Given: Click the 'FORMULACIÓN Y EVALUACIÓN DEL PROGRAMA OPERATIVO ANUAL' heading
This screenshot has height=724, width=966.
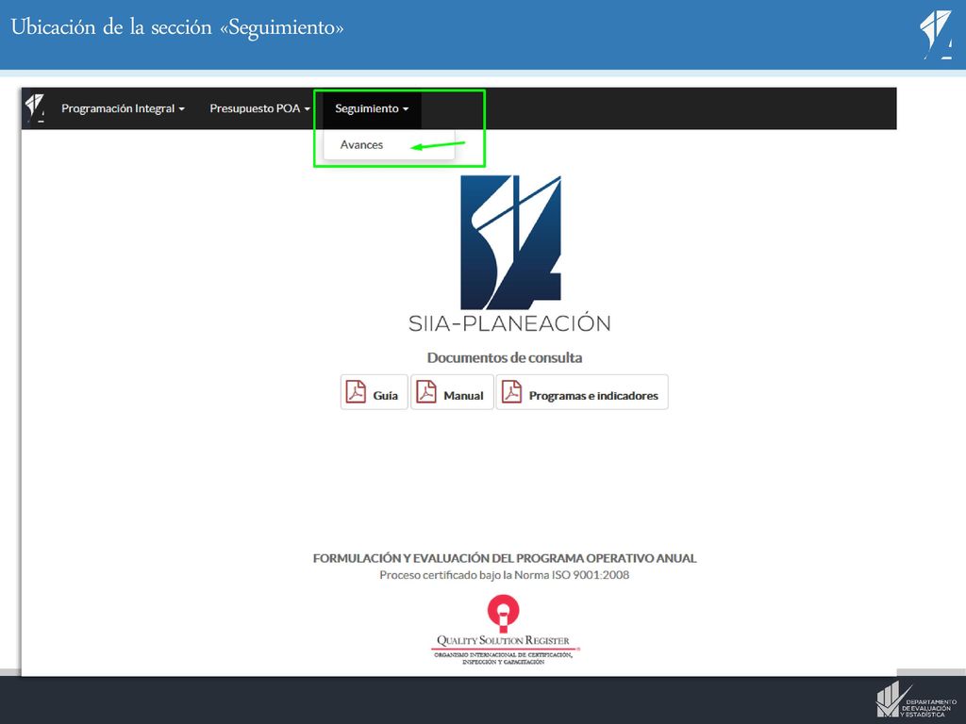Looking at the screenshot, I should 505,558.
